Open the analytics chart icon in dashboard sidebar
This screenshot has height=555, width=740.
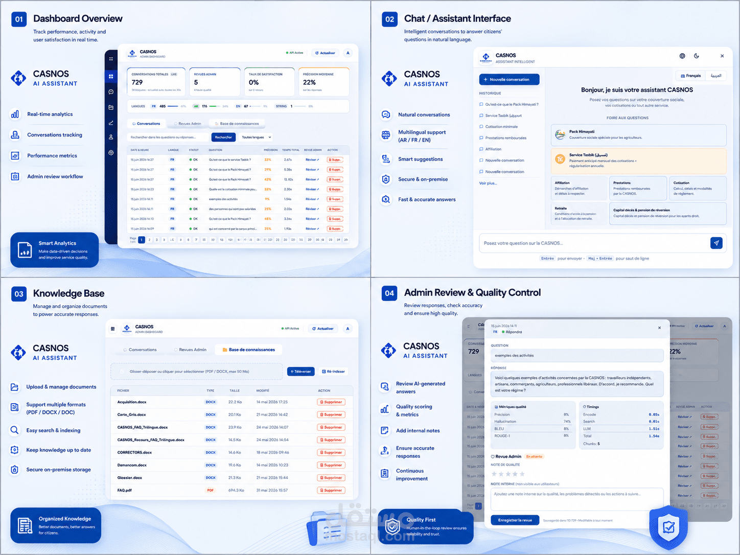coord(111,123)
